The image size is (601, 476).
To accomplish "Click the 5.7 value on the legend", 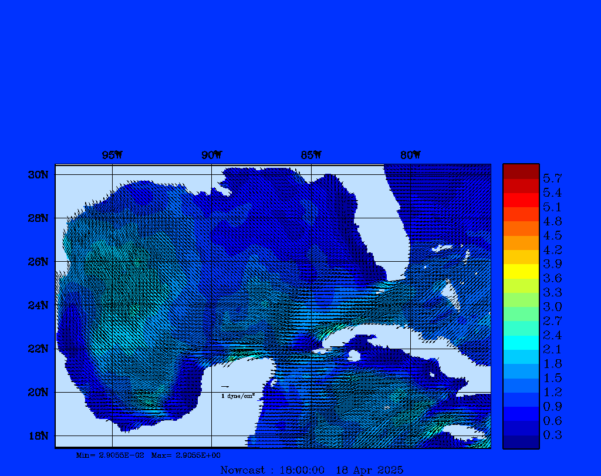I will click(552, 178).
